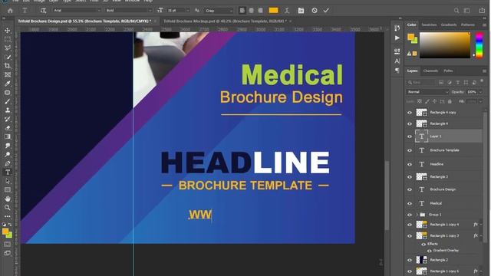Select the Spot Healing Brush tool

coord(8,92)
